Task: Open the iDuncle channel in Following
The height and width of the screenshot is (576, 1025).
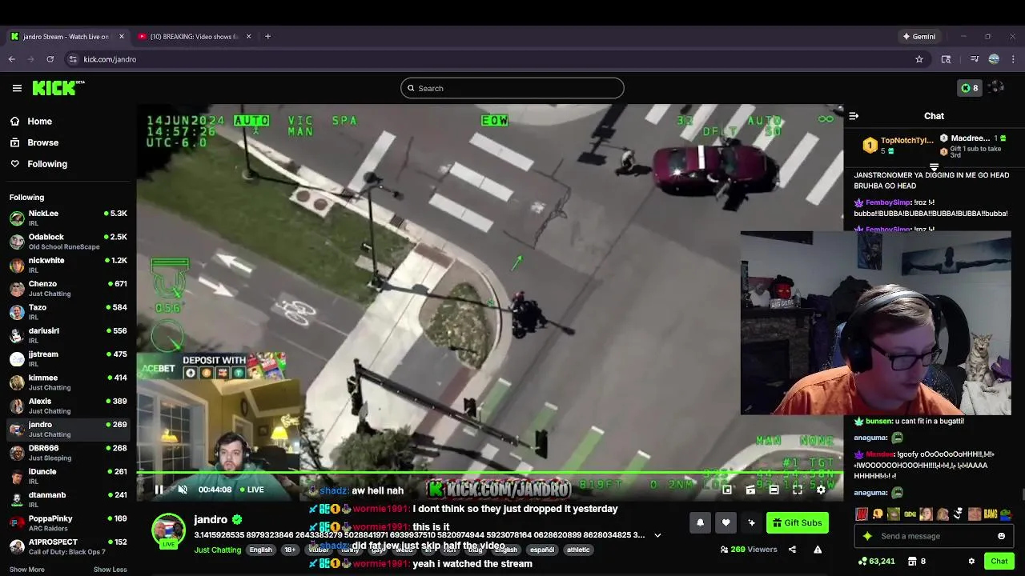Action: pos(68,476)
